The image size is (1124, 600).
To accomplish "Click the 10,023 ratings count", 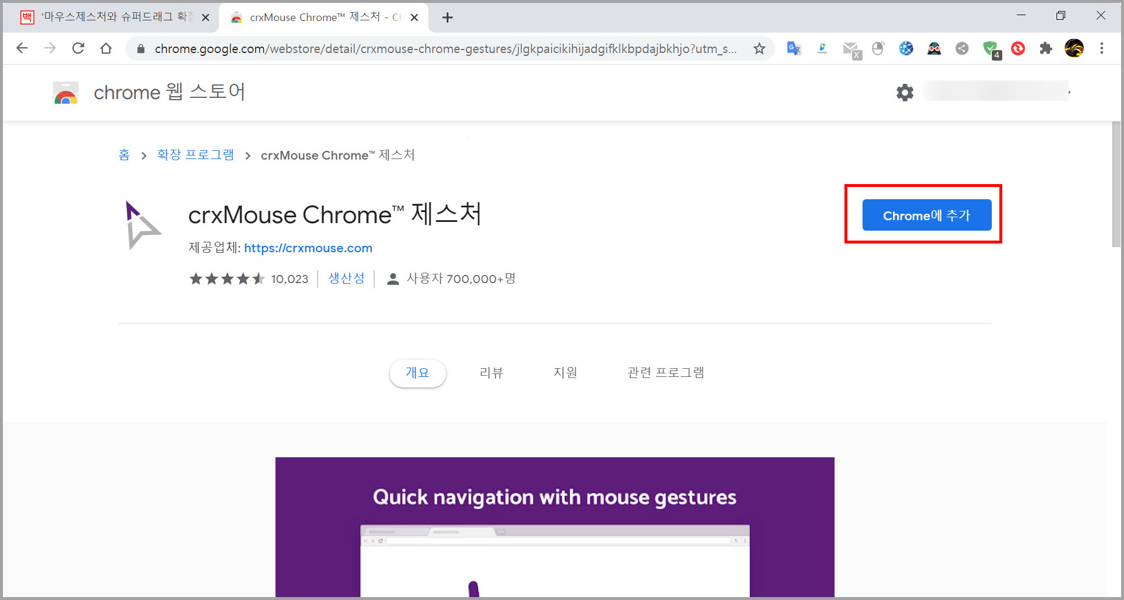I will click(x=289, y=279).
